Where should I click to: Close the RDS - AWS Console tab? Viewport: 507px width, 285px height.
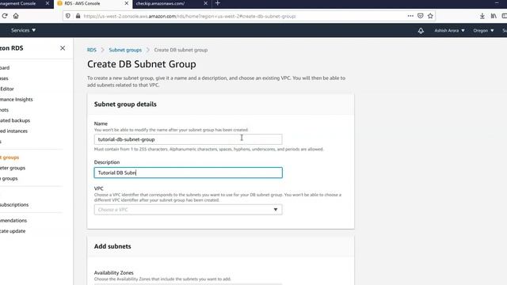coord(127,3)
